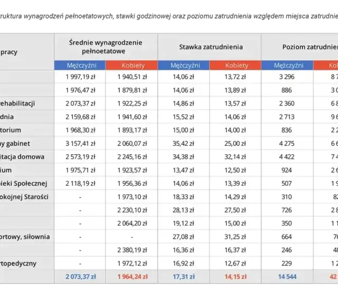
Task: Select the cell '1 941,60 zł'
Action: coord(132,117)
